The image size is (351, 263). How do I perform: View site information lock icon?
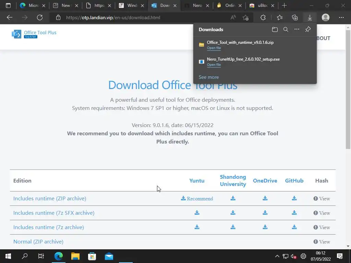[58, 17]
